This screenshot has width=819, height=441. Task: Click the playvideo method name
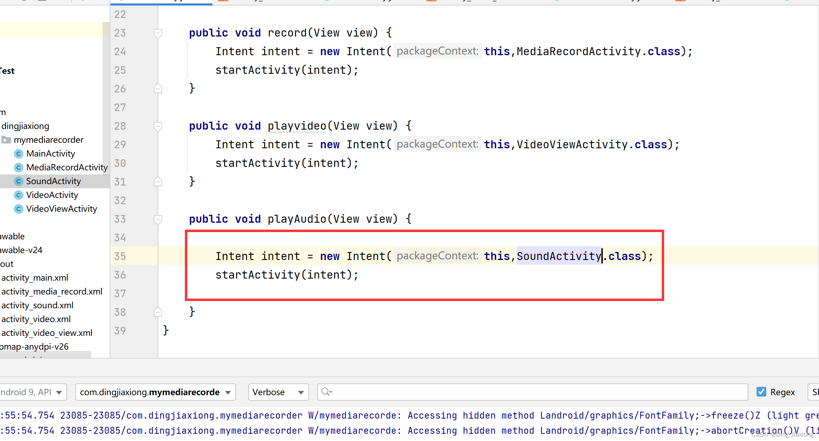coord(297,126)
